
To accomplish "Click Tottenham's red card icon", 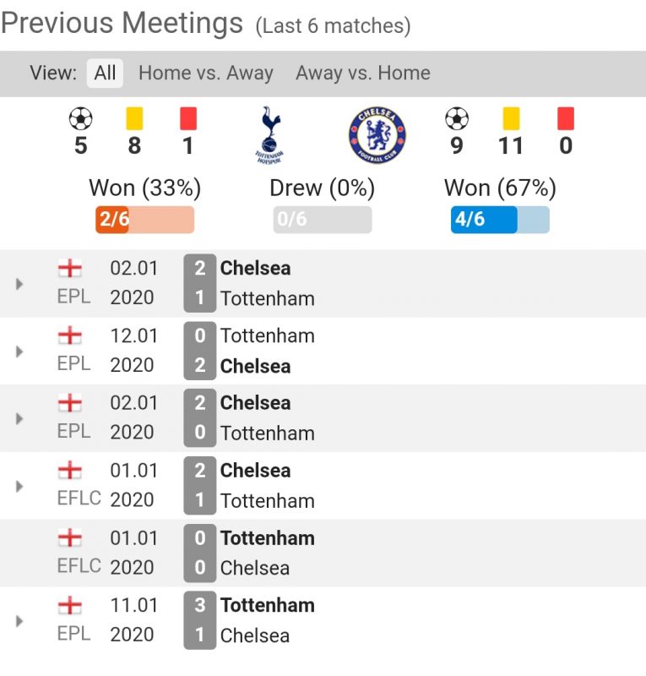I will pos(187,118).
